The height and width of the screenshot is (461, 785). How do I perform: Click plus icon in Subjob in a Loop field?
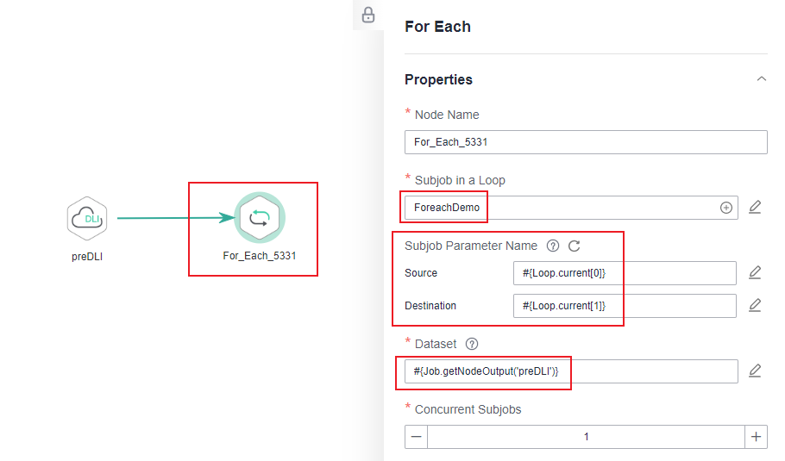coord(726,208)
